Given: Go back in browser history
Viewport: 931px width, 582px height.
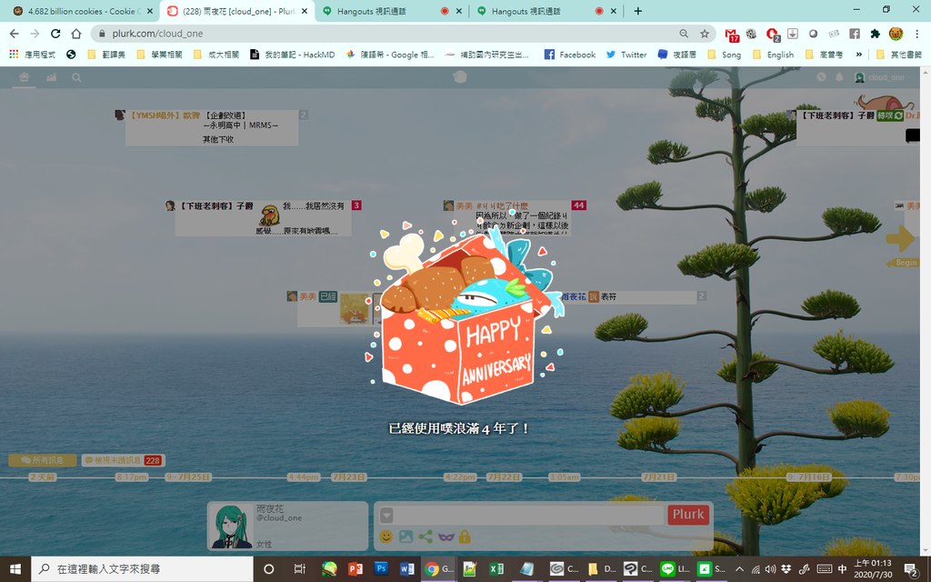Looking at the screenshot, I should [x=15, y=34].
